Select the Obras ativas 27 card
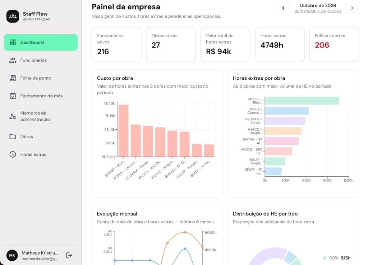 point(171,45)
